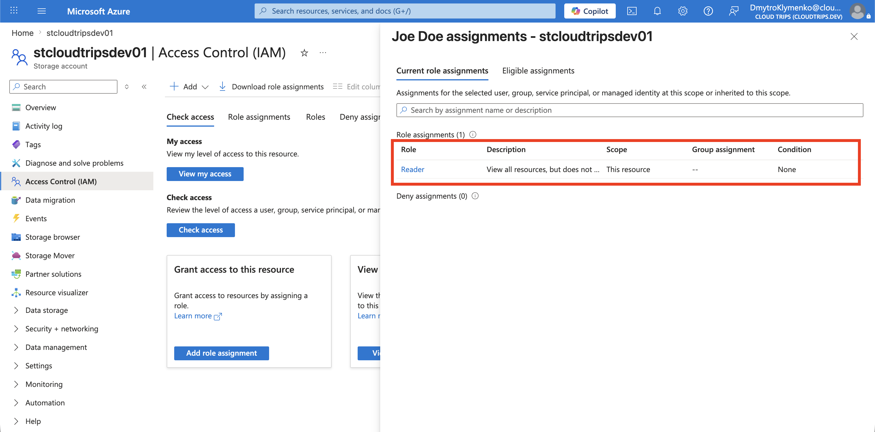The height and width of the screenshot is (432, 875).
Task: Close the Joe Doe assignments panel
Action: tap(854, 36)
